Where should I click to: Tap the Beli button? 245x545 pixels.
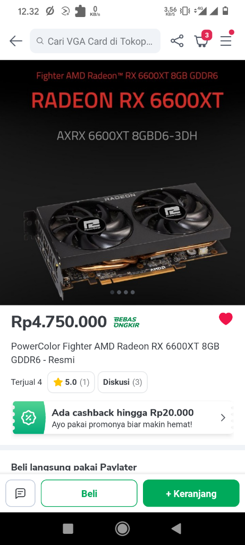tap(89, 493)
